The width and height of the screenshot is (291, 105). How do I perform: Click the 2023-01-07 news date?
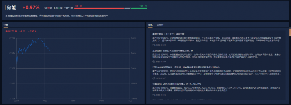pos(161,78)
